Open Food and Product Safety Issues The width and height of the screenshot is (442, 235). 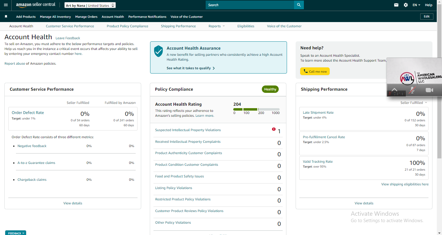pos(180,176)
